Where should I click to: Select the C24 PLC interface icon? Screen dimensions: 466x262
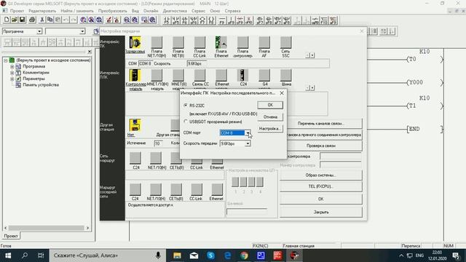[242, 76]
